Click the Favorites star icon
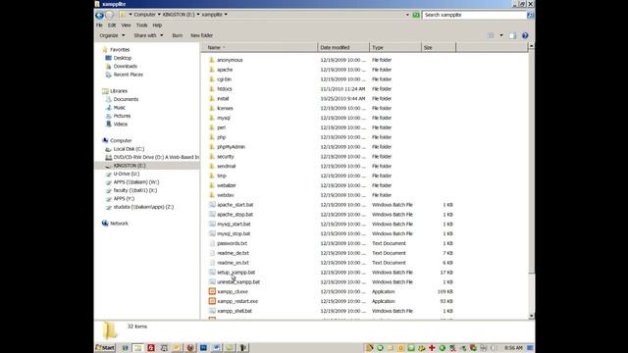 105,50
